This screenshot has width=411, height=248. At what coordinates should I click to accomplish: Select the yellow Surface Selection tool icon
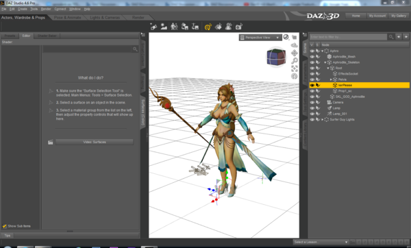(x=208, y=27)
